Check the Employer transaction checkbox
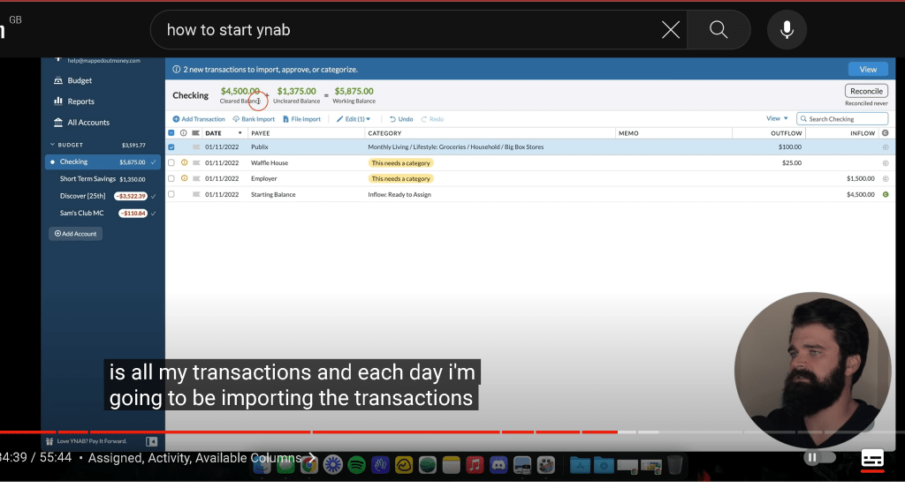Viewport: 905px width, 488px height. point(171,178)
